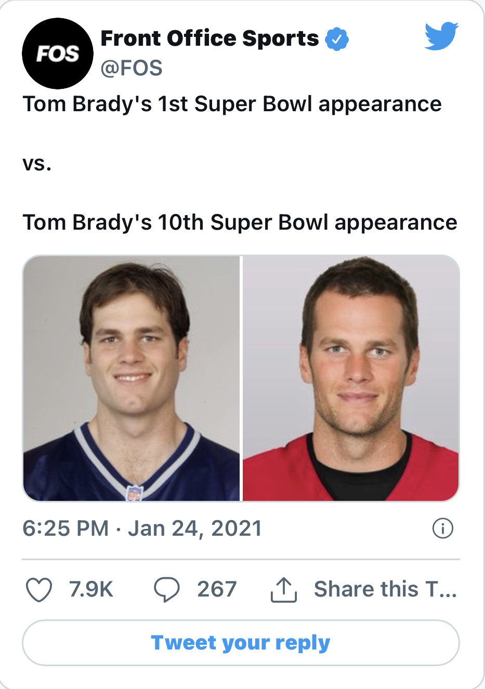The width and height of the screenshot is (485, 689).
Task: View the right jersey photo in red
Action: [x=351, y=378]
